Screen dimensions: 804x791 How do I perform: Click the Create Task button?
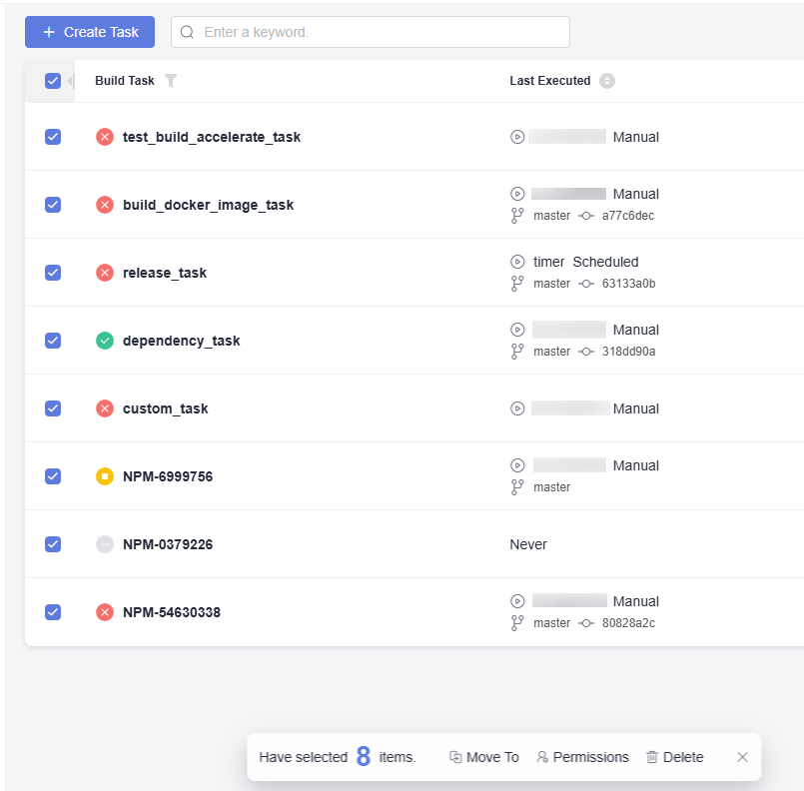coord(90,32)
